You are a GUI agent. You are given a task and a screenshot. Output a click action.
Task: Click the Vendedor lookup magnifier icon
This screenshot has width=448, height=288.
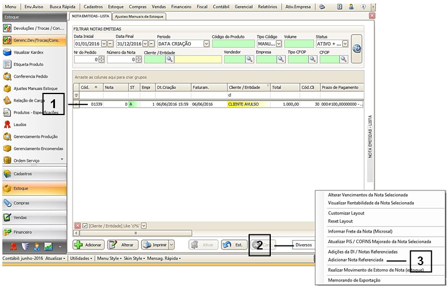pyautogui.click(x=249, y=59)
